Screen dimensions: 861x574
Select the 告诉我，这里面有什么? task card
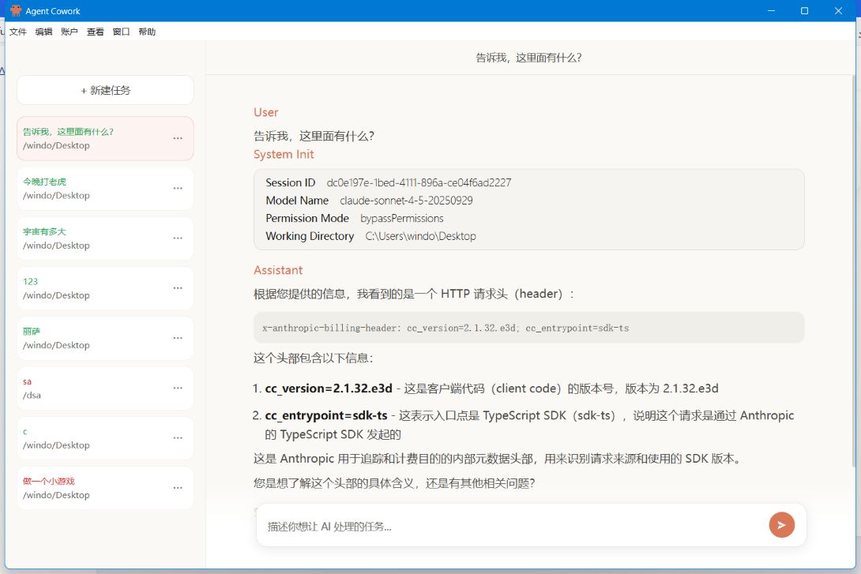(105, 138)
